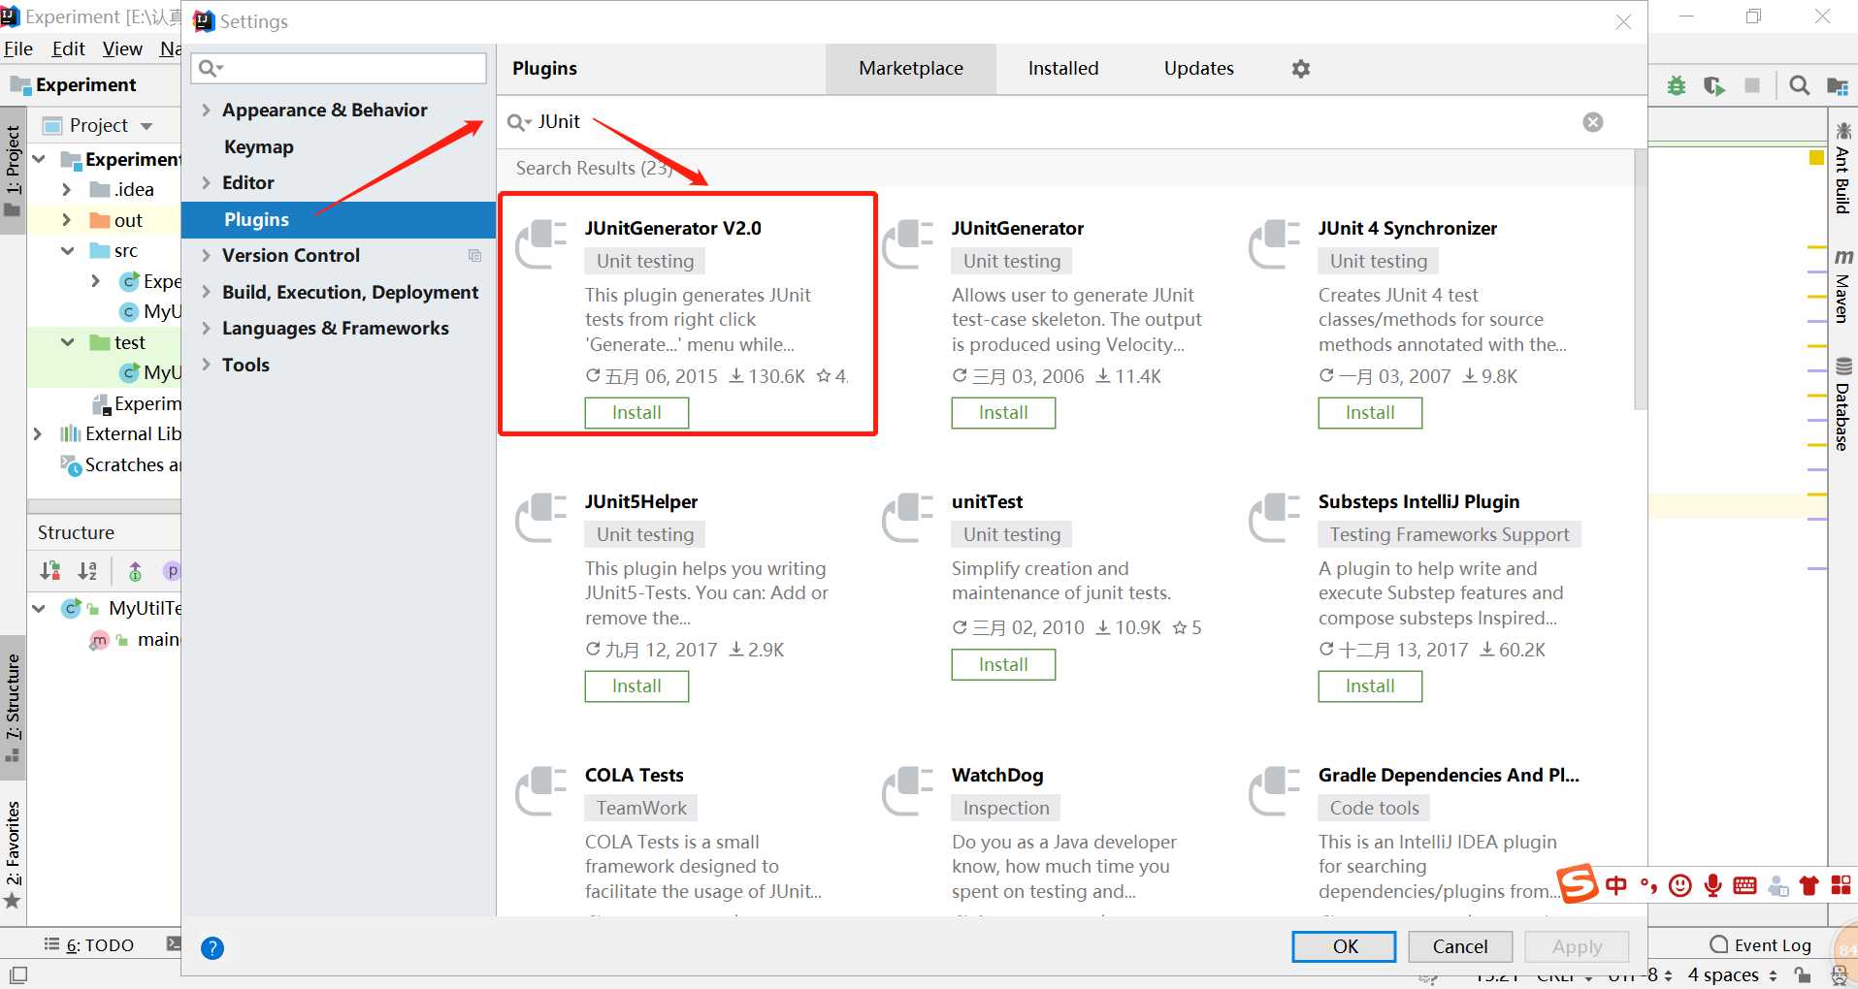Install JUnit 4 Synchronizer plugin
1858x989 pixels.
pyautogui.click(x=1370, y=413)
